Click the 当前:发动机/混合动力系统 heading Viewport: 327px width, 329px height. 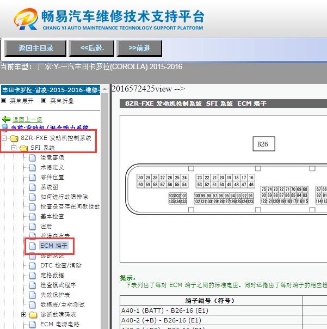50,127
